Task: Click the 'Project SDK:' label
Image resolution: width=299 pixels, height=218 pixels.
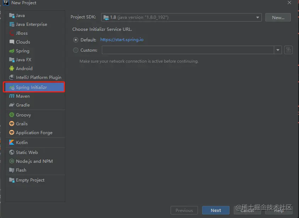Action: [83, 17]
